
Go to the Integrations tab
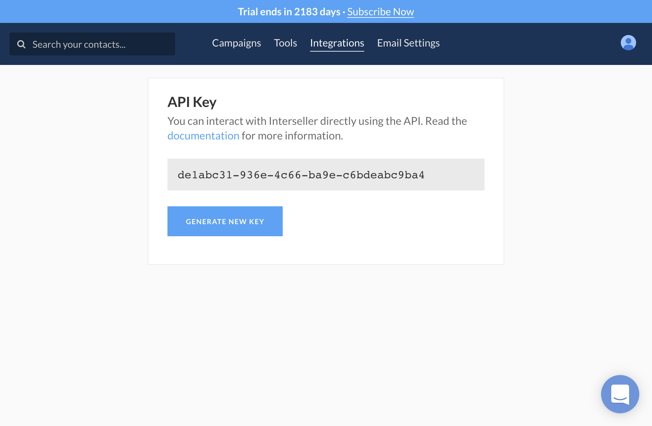point(337,43)
